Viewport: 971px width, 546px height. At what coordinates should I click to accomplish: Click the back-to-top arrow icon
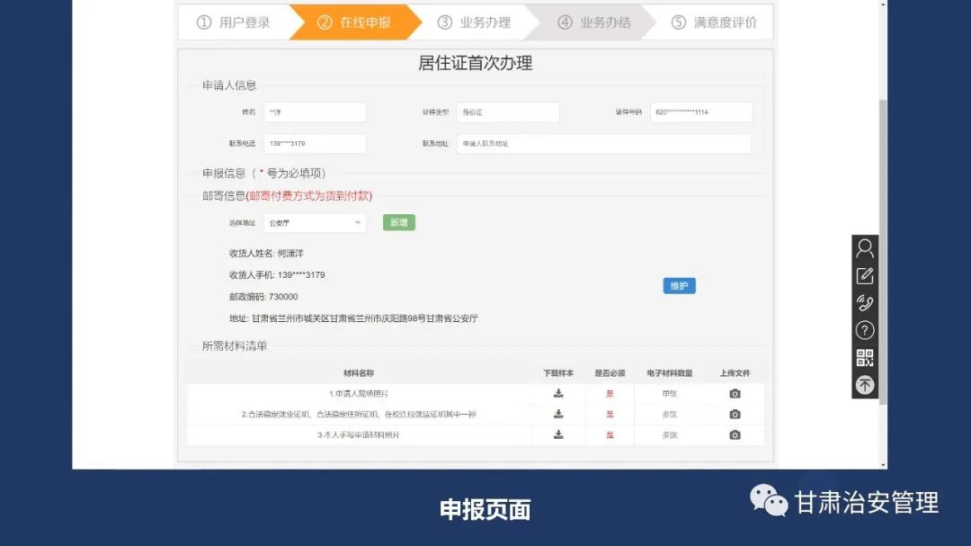[x=864, y=385]
